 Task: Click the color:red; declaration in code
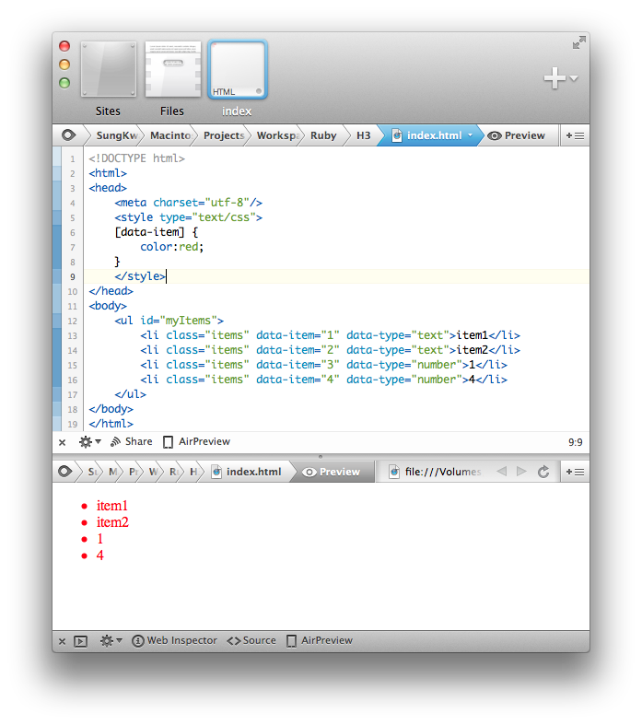tap(172, 247)
